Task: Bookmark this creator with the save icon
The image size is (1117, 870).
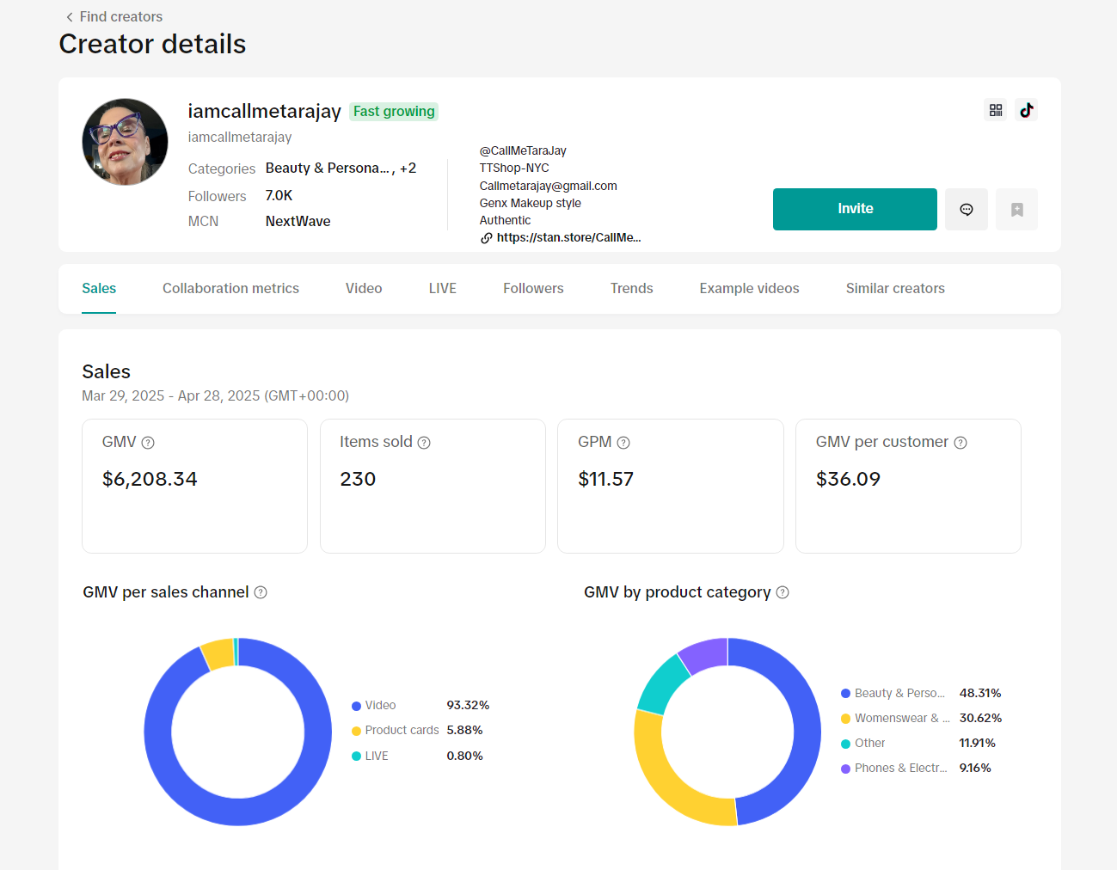Action: [x=1016, y=210]
